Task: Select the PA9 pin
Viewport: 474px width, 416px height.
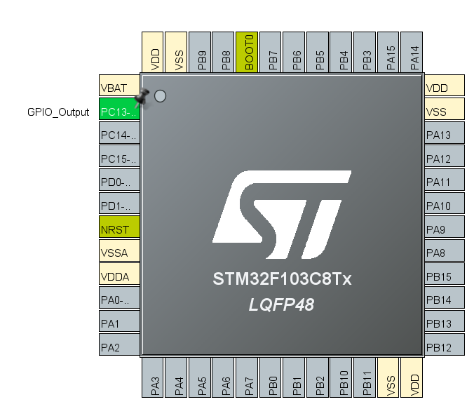Action: (x=445, y=227)
